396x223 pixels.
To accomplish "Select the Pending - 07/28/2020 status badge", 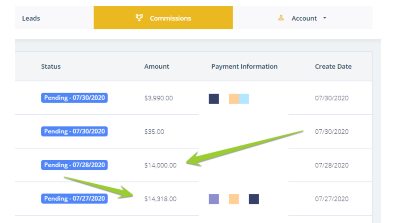I will tap(74, 165).
